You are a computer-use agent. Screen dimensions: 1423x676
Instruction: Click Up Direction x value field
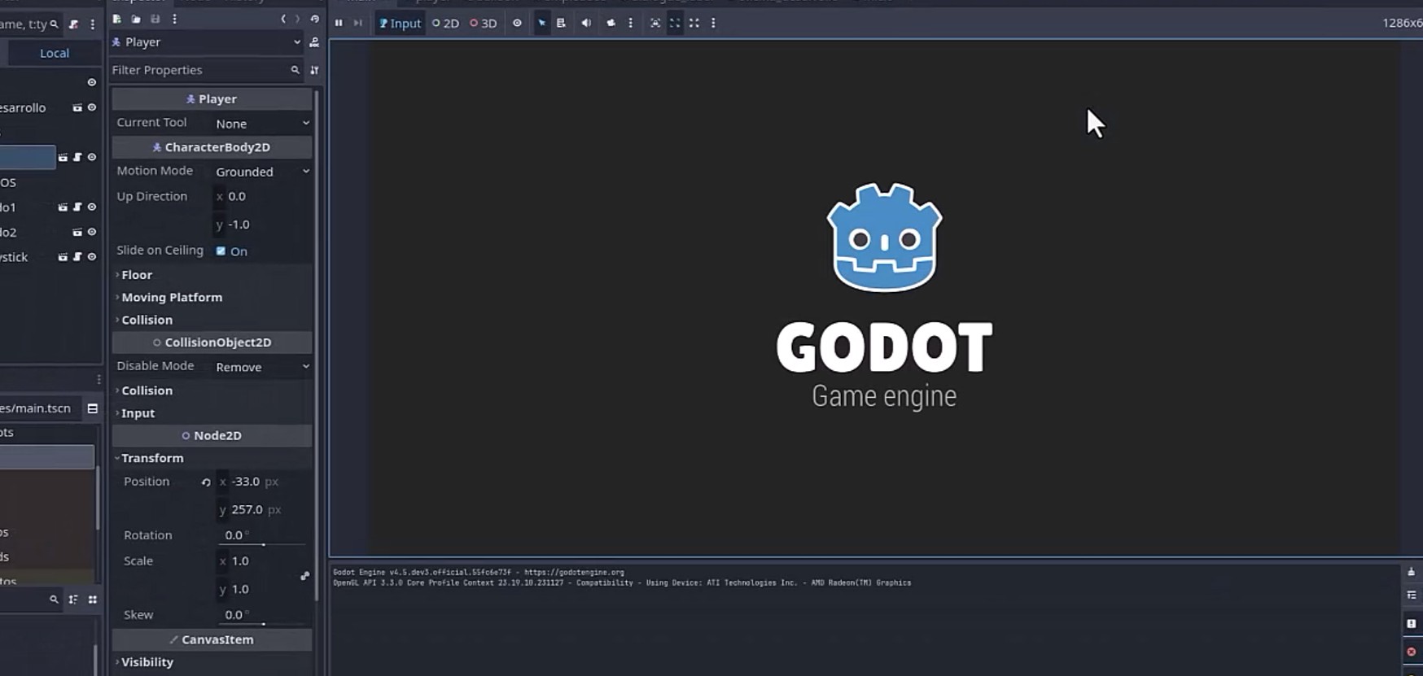[x=262, y=196]
